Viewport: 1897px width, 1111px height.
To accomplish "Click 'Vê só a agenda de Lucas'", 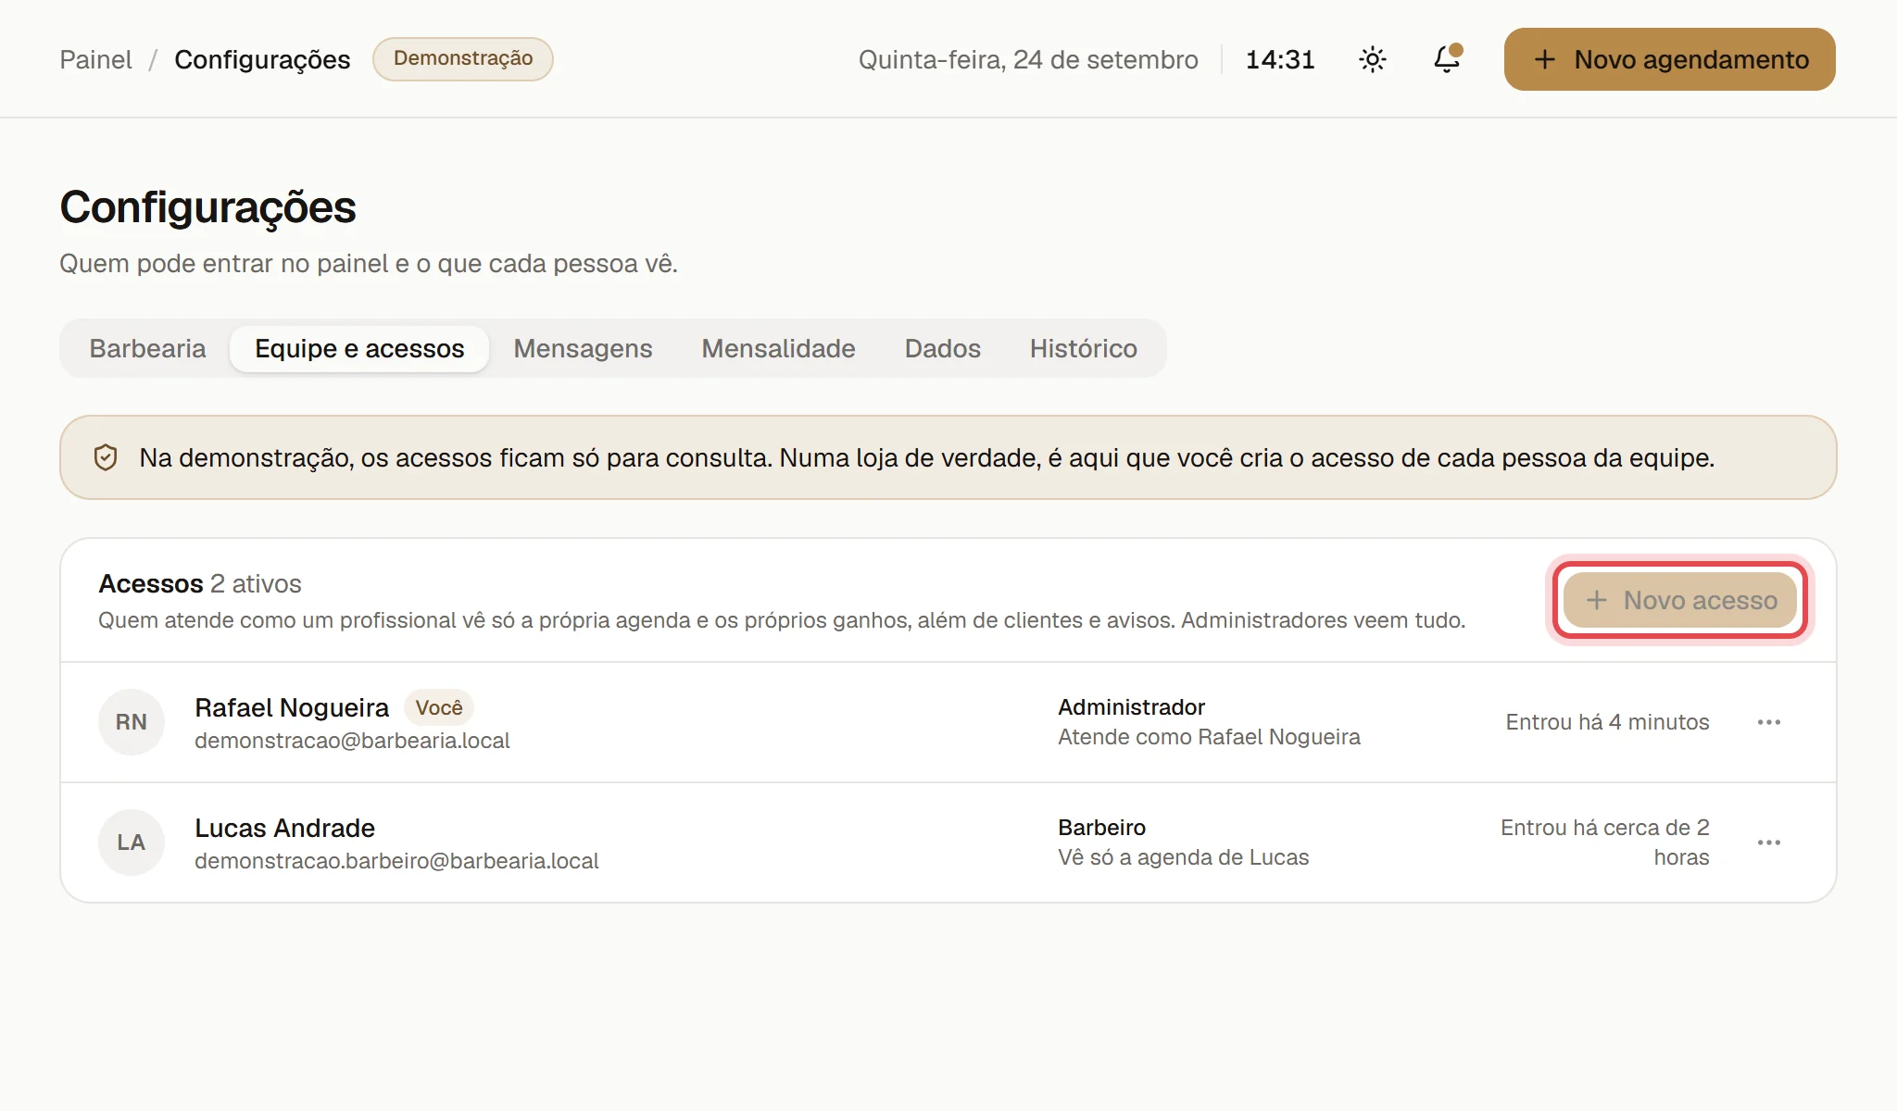I will point(1183,857).
